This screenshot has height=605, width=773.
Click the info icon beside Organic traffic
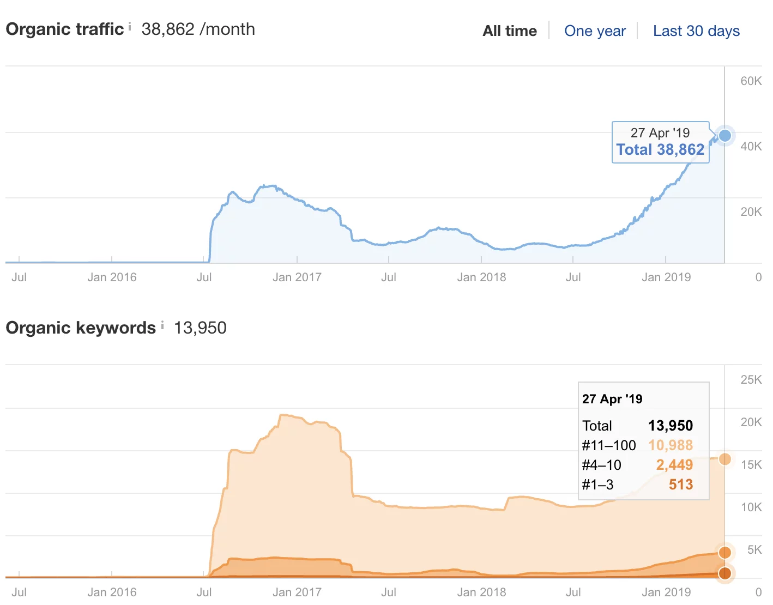click(x=130, y=26)
